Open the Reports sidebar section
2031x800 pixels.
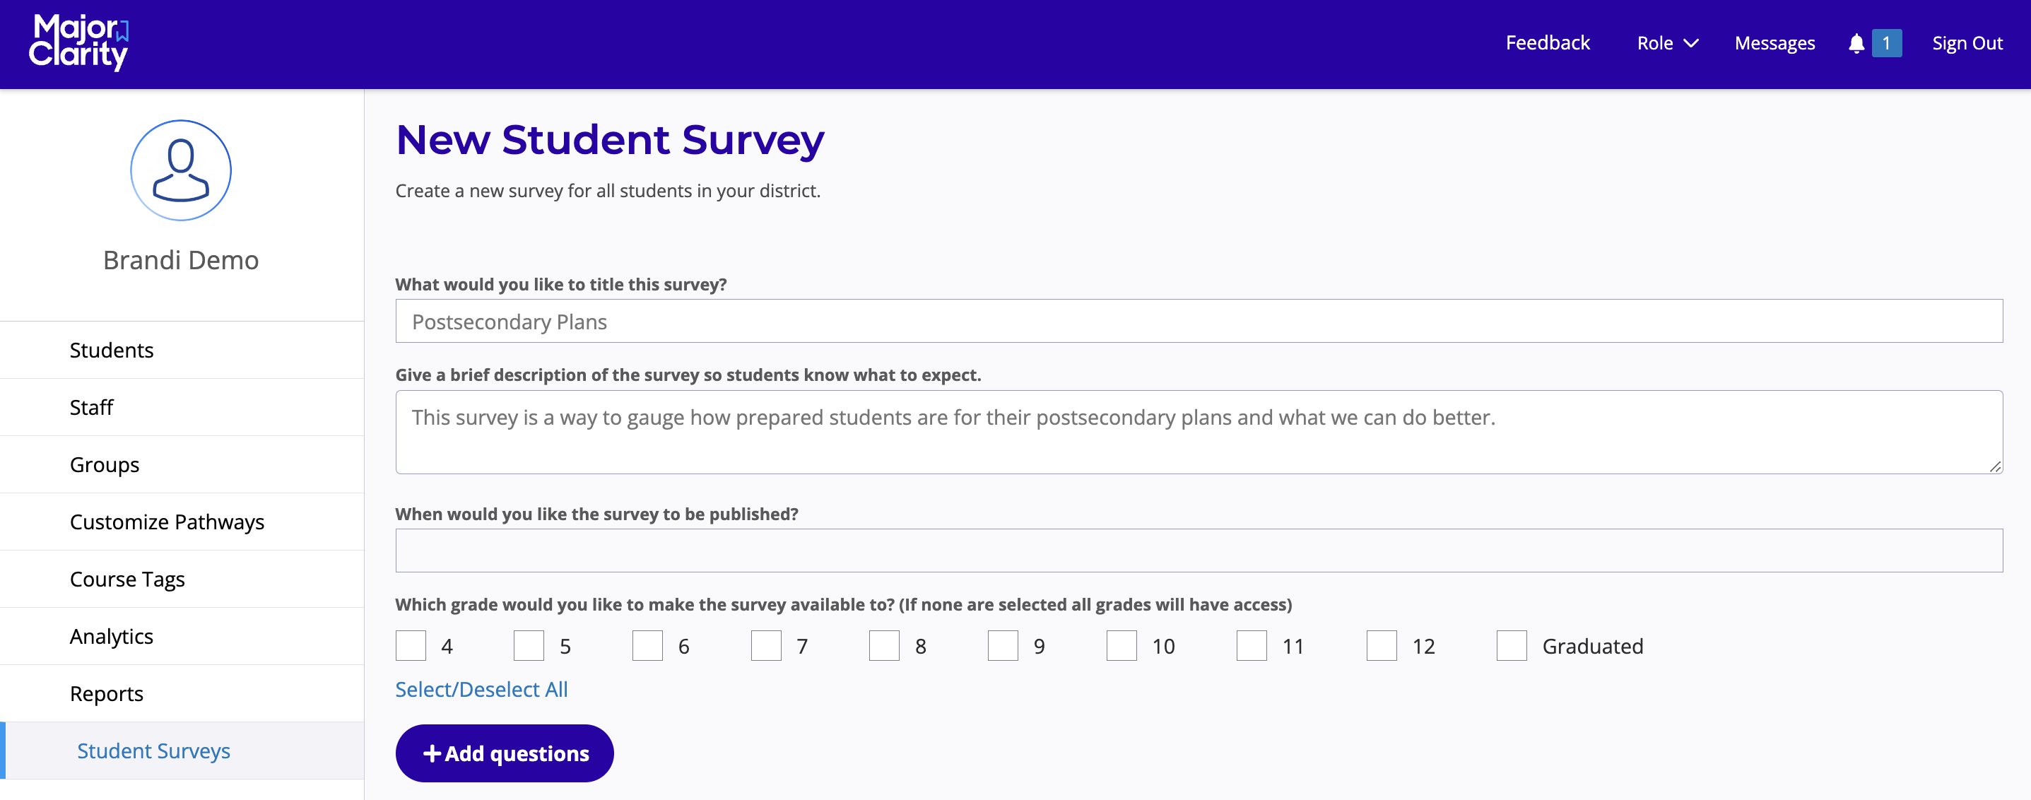[107, 693]
